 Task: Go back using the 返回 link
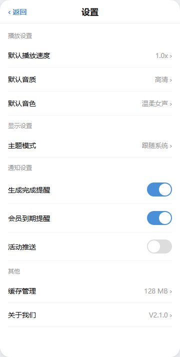tap(17, 12)
